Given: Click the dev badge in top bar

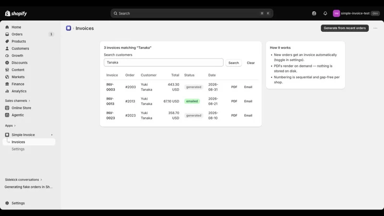Looking at the screenshot, I should coord(375,13).
